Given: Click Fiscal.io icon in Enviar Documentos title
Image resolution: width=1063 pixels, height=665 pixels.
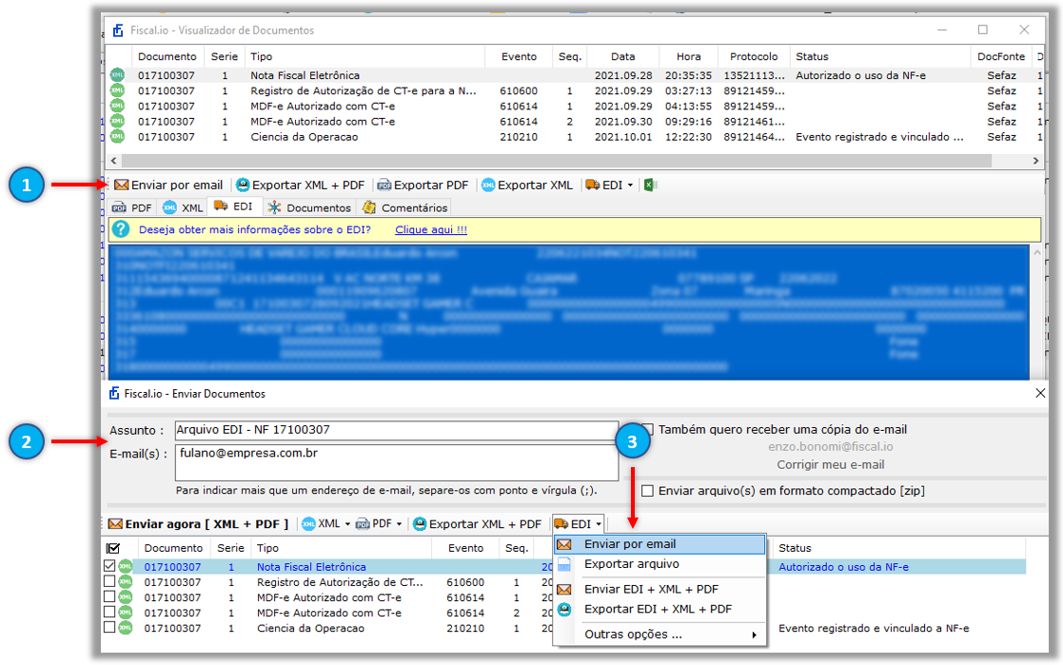Looking at the screenshot, I should [x=114, y=393].
